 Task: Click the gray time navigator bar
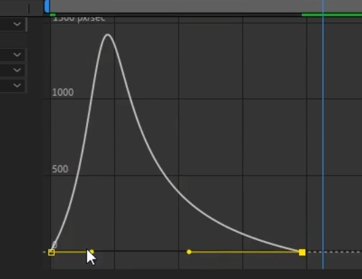[206, 6]
